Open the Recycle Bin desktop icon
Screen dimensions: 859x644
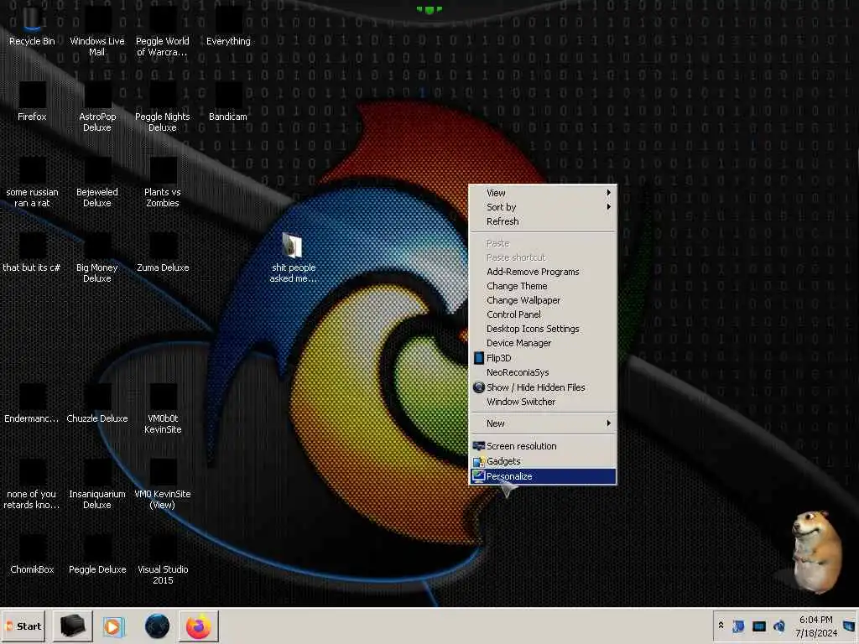[x=32, y=26]
